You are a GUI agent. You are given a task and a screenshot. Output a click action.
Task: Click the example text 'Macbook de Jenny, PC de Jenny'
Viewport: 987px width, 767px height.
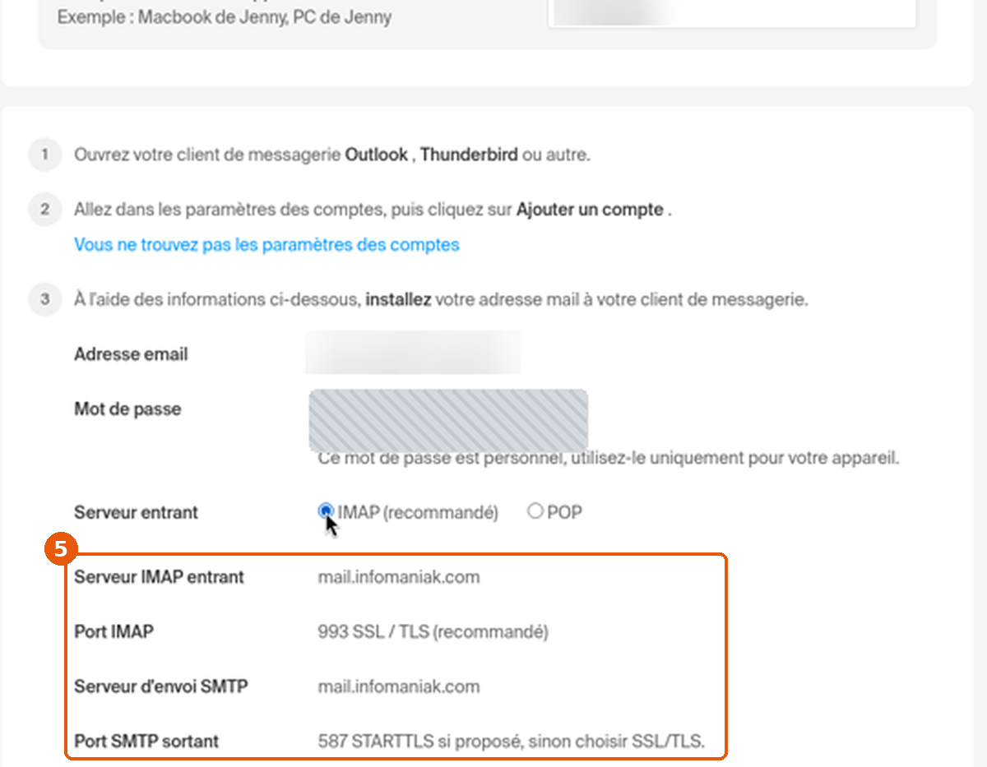tap(265, 16)
